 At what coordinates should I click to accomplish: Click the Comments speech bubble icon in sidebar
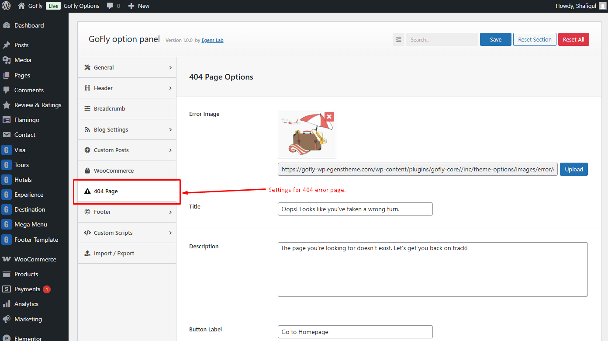tap(7, 90)
